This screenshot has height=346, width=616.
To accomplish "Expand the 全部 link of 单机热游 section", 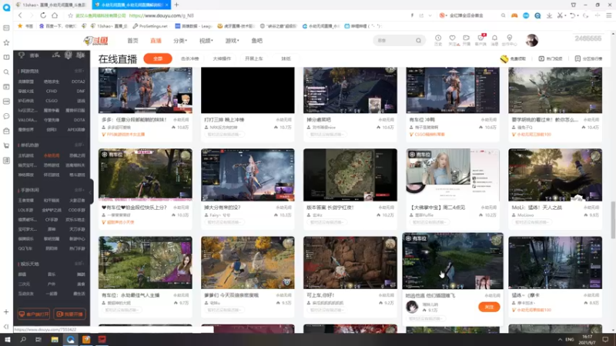I will (79, 145).
